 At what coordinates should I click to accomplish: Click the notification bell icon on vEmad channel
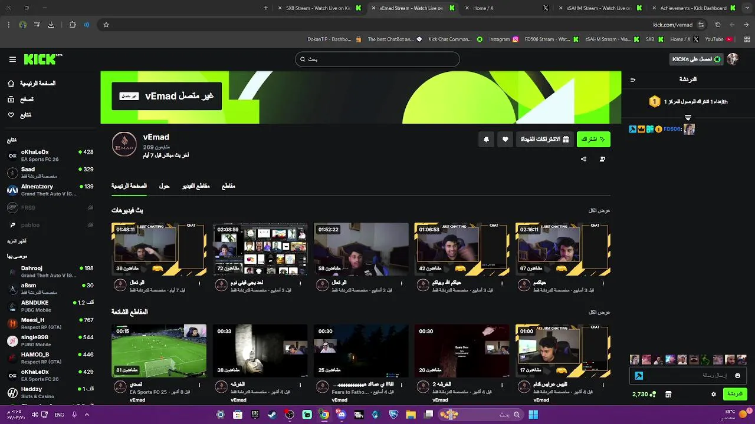point(486,140)
